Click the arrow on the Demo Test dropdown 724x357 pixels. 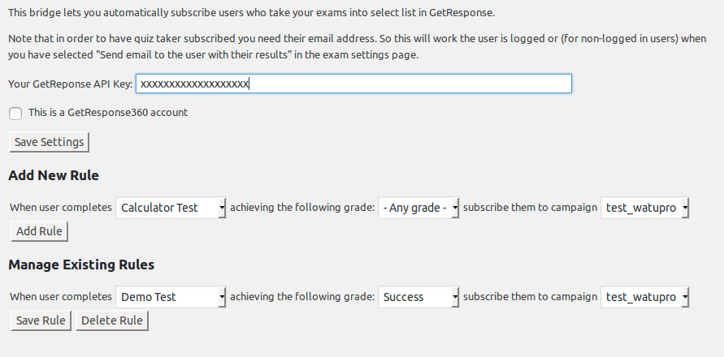[222, 297]
